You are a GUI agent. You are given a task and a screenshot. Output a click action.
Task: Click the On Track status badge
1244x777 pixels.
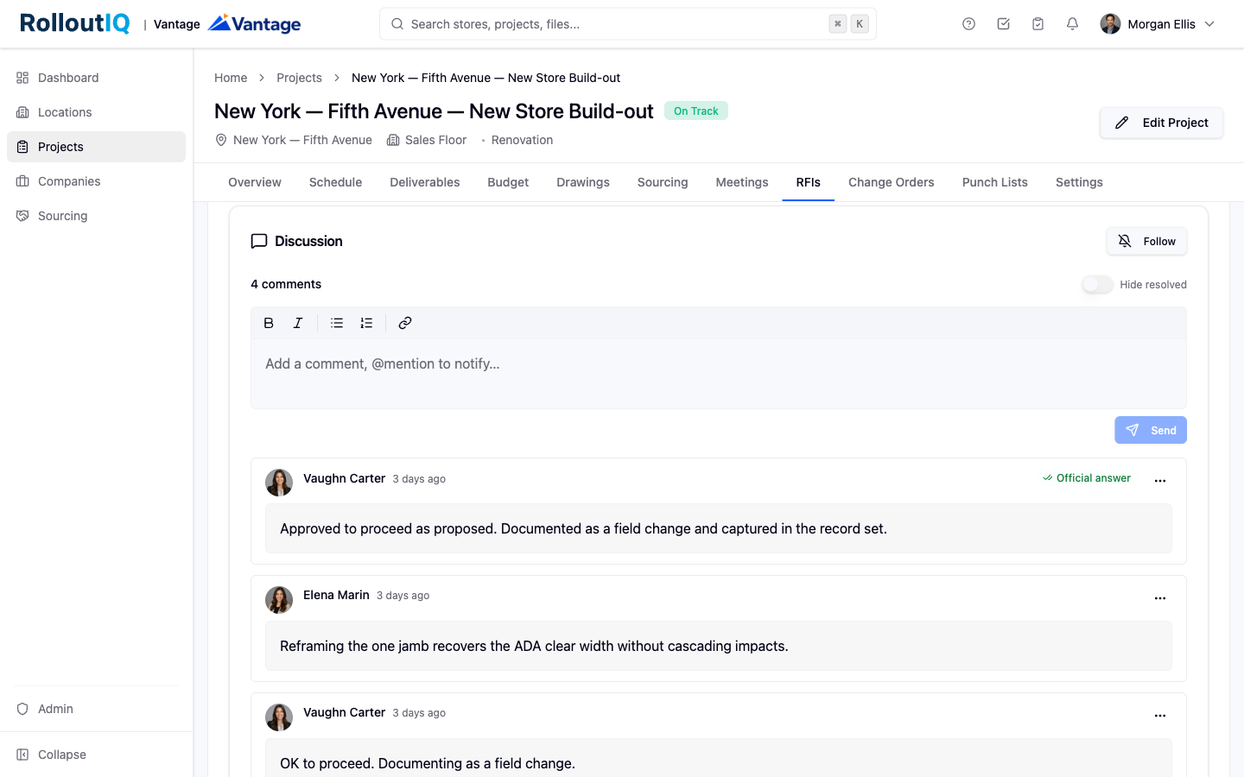point(696,111)
